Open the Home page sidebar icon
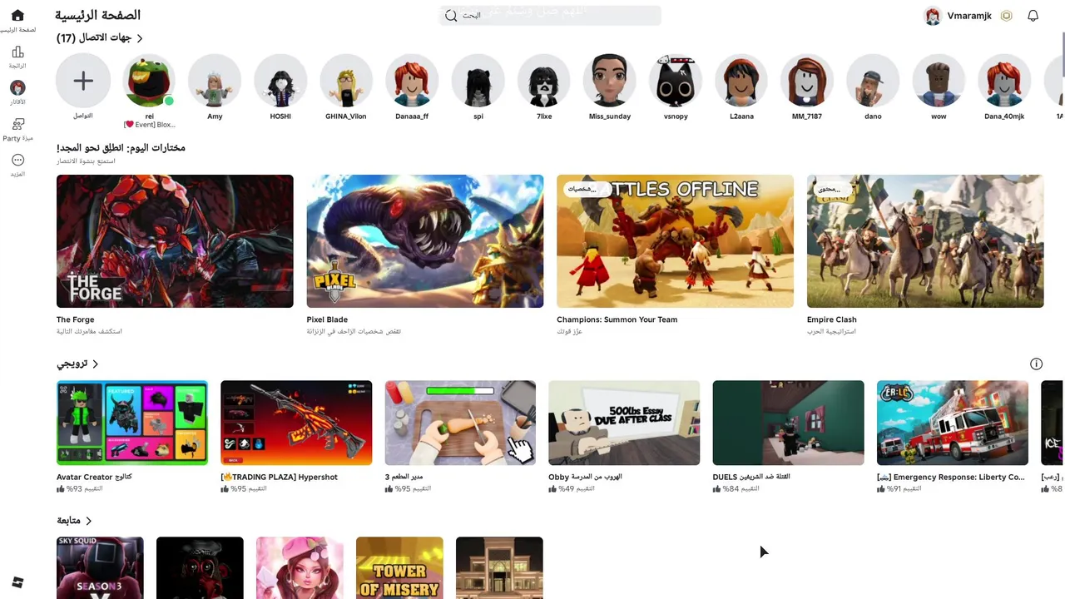1065x599 pixels. coord(17,16)
